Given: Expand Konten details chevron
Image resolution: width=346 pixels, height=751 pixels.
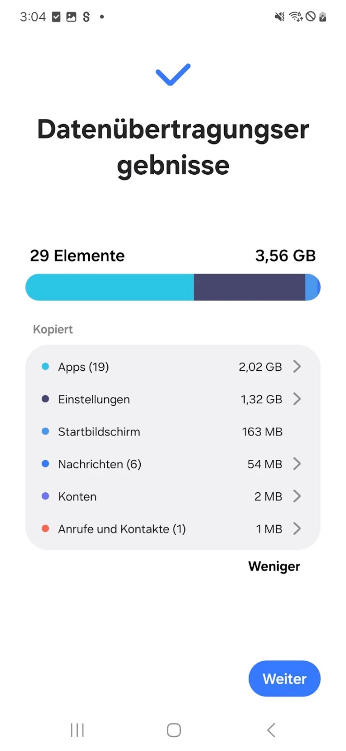Looking at the screenshot, I should pos(297,496).
